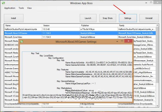Select the HalfbrickStudiosPtyLtd.JetpackJoyride row
Image resolution: width=162 pixels, height=112 pixels.
(x=80, y=29)
